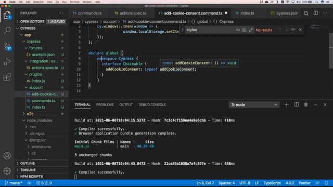333x187 pixels.
Task: Collapse the fixtures folder
Action: coord(42,48)
